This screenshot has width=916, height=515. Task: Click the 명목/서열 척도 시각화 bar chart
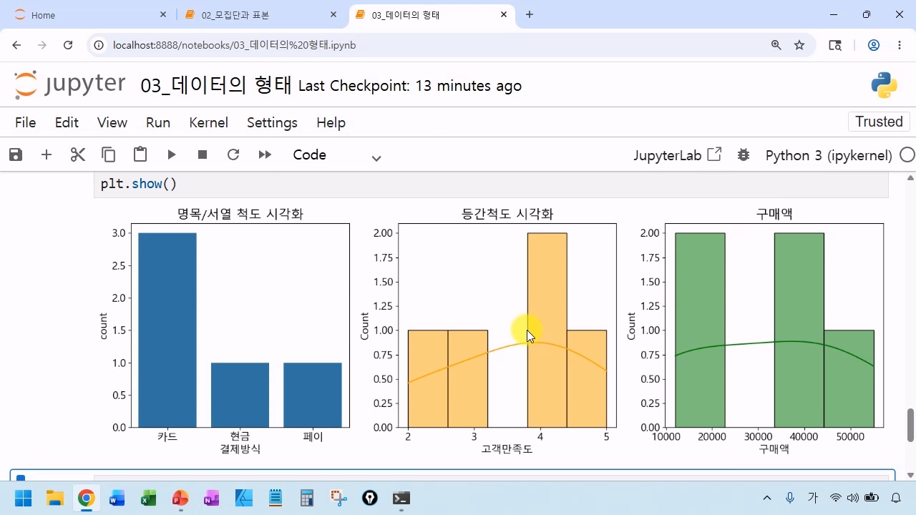[240, 325]
